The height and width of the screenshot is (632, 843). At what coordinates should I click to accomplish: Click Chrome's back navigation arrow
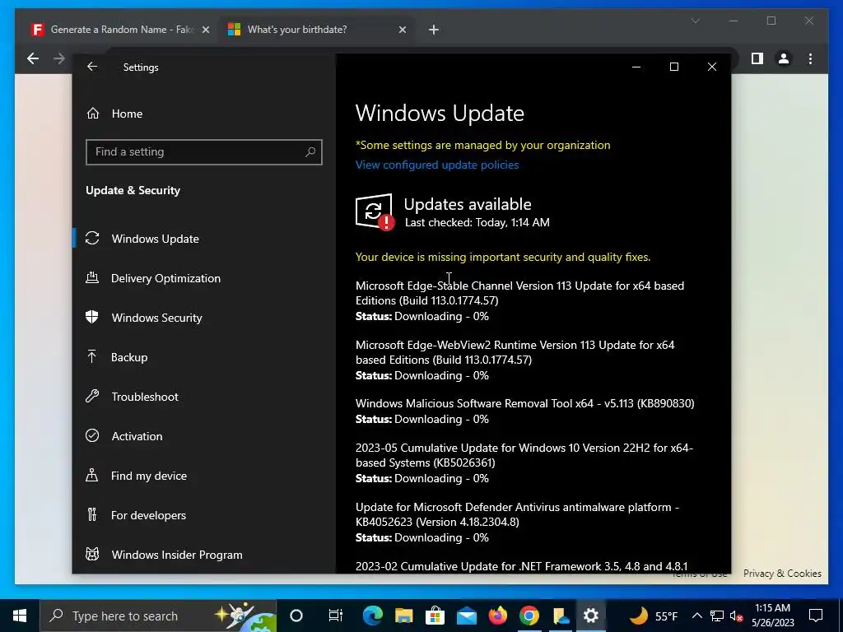click(33, 58)
